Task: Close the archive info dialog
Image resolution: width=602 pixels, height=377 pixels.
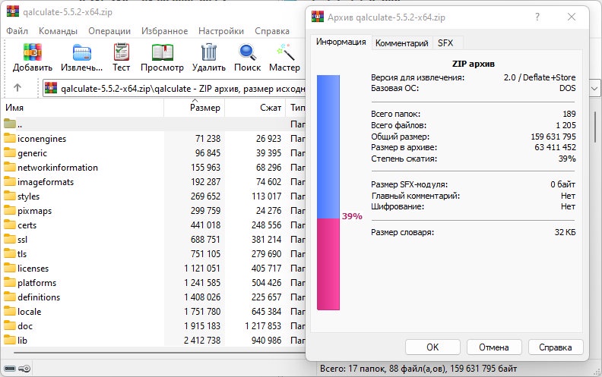Action: pyautogui.click(x=572, y=17)
